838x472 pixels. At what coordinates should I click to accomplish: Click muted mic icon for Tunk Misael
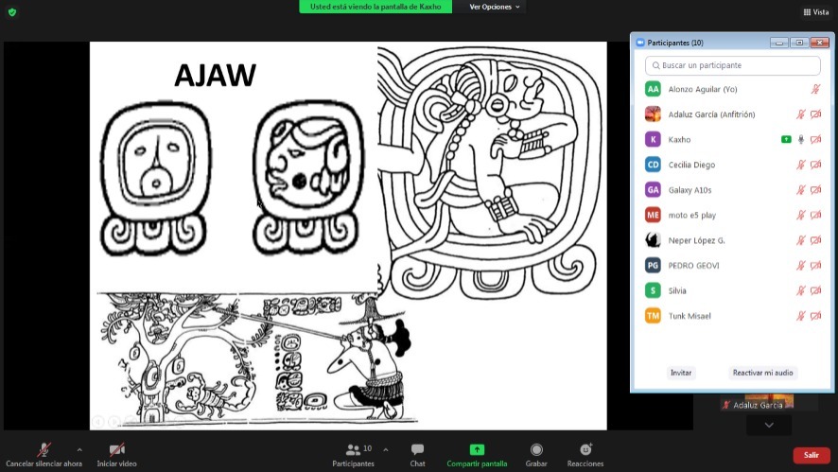click(x=800, y=316)
